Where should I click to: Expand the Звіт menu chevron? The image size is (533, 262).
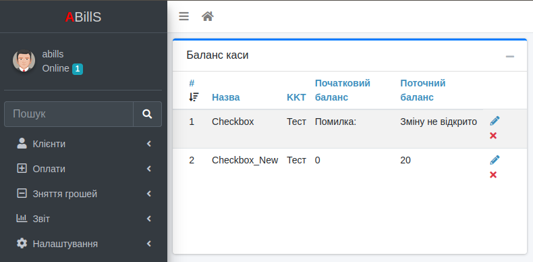(149, 219)
